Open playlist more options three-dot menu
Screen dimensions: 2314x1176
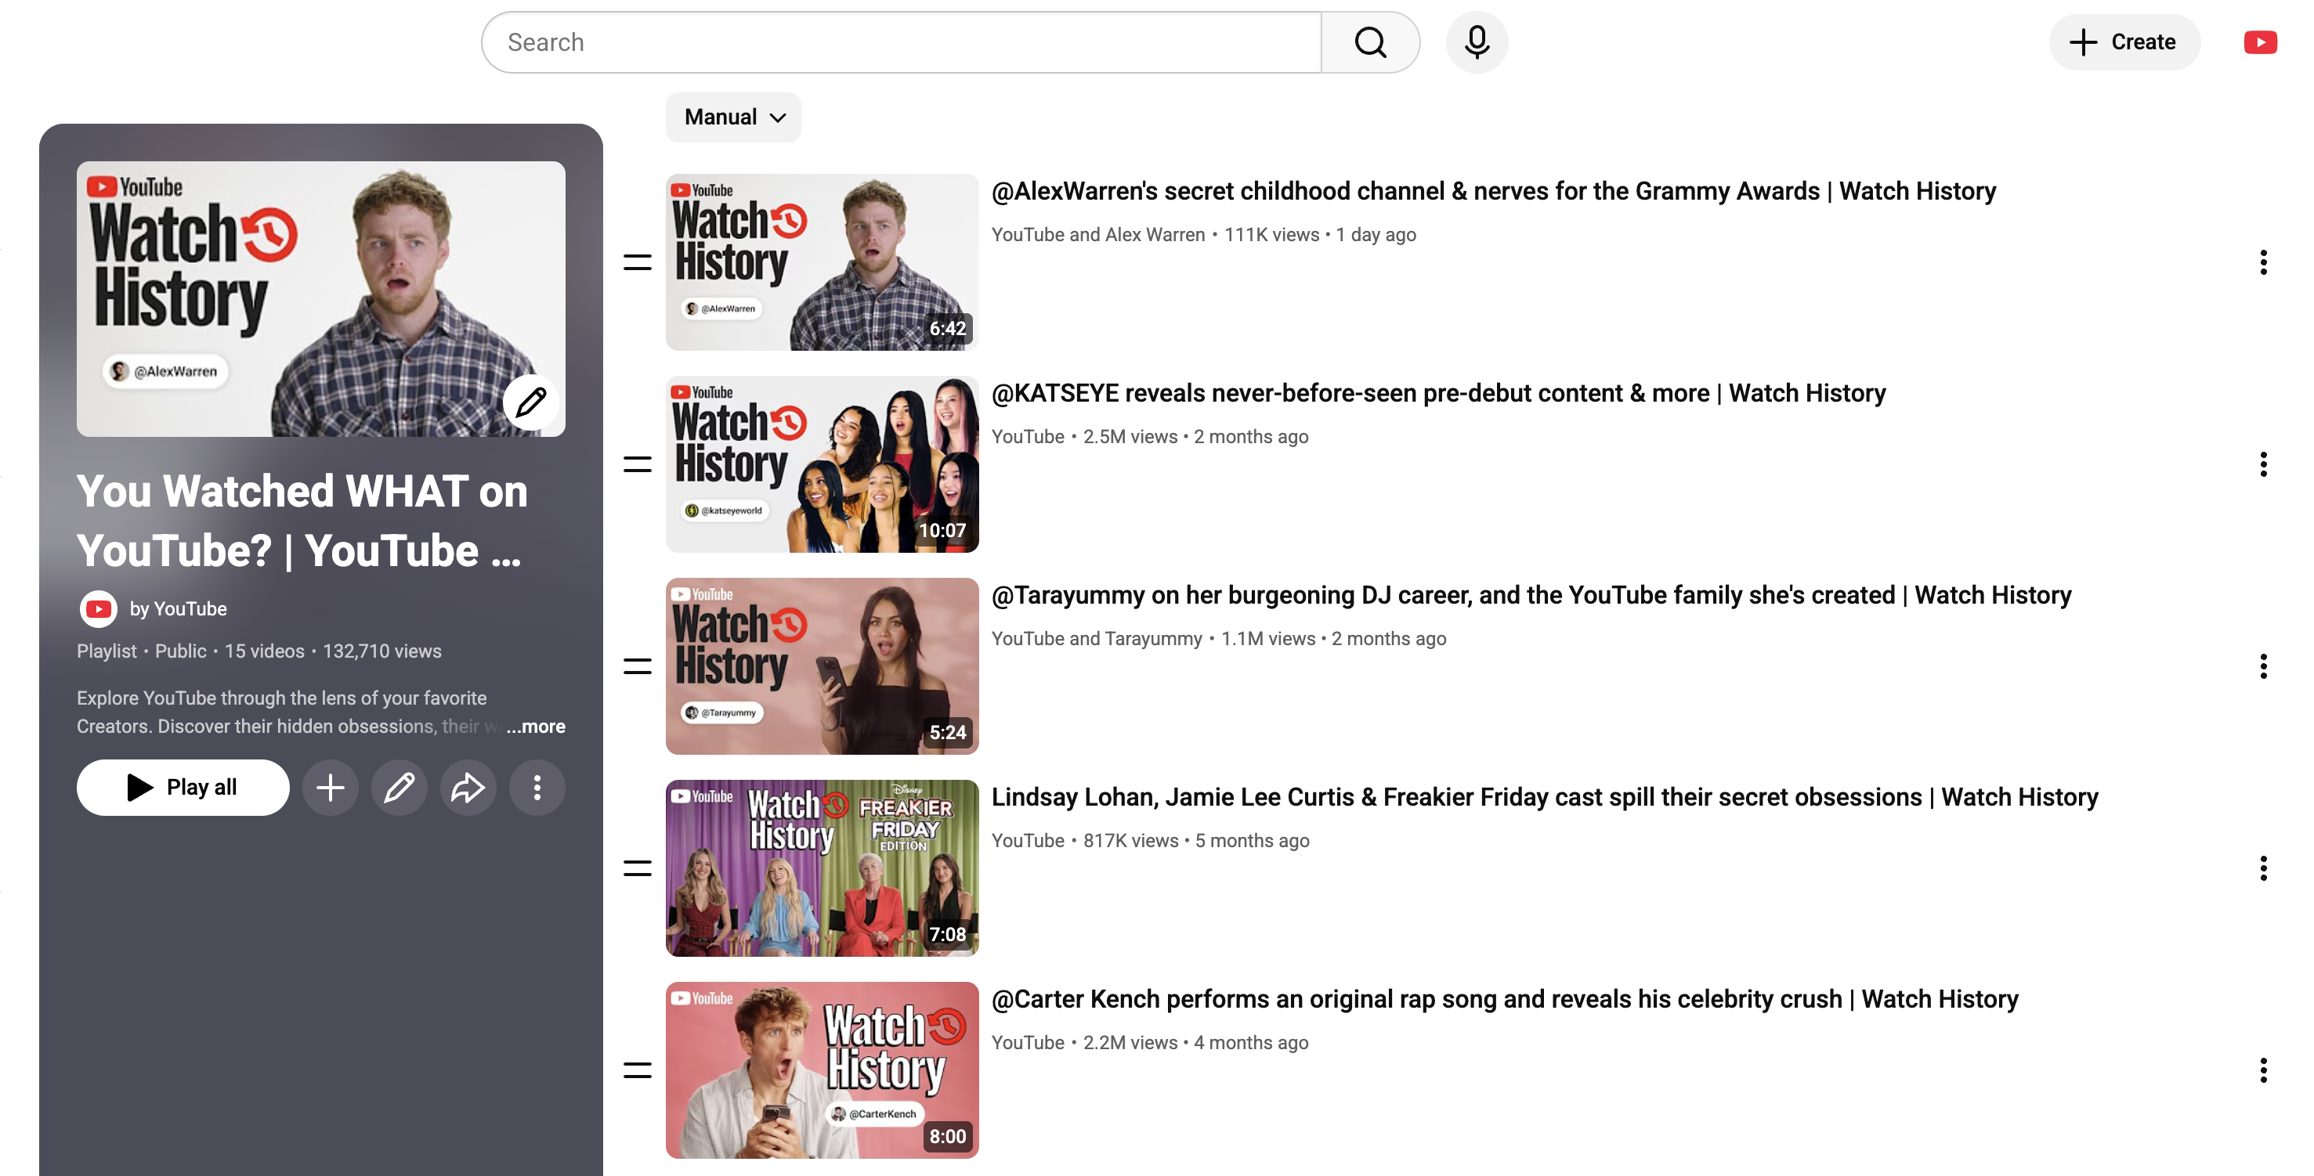[537, 788]
